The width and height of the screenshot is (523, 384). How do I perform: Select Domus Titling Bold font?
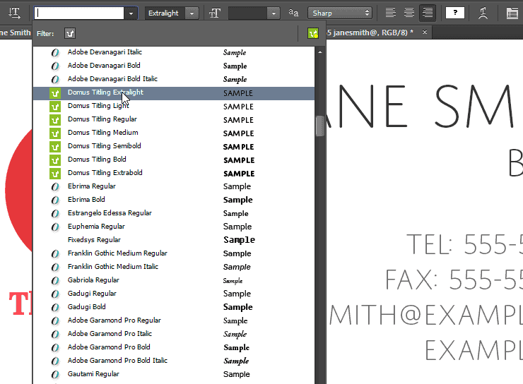173,160
